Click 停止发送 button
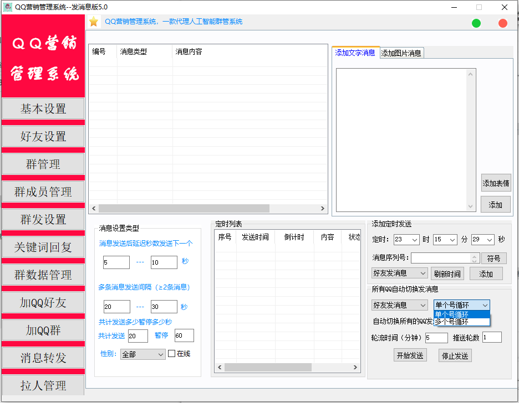Viewport: 519px width, 403px height. 455,356
